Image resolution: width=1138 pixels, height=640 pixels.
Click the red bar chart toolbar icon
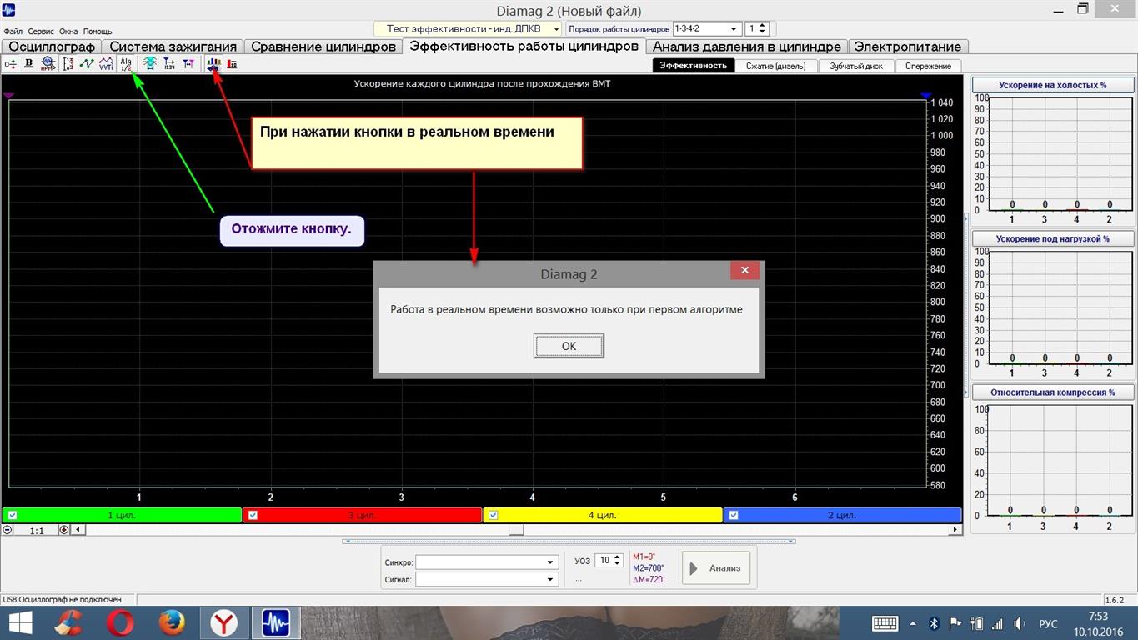[x=232, y=64]
